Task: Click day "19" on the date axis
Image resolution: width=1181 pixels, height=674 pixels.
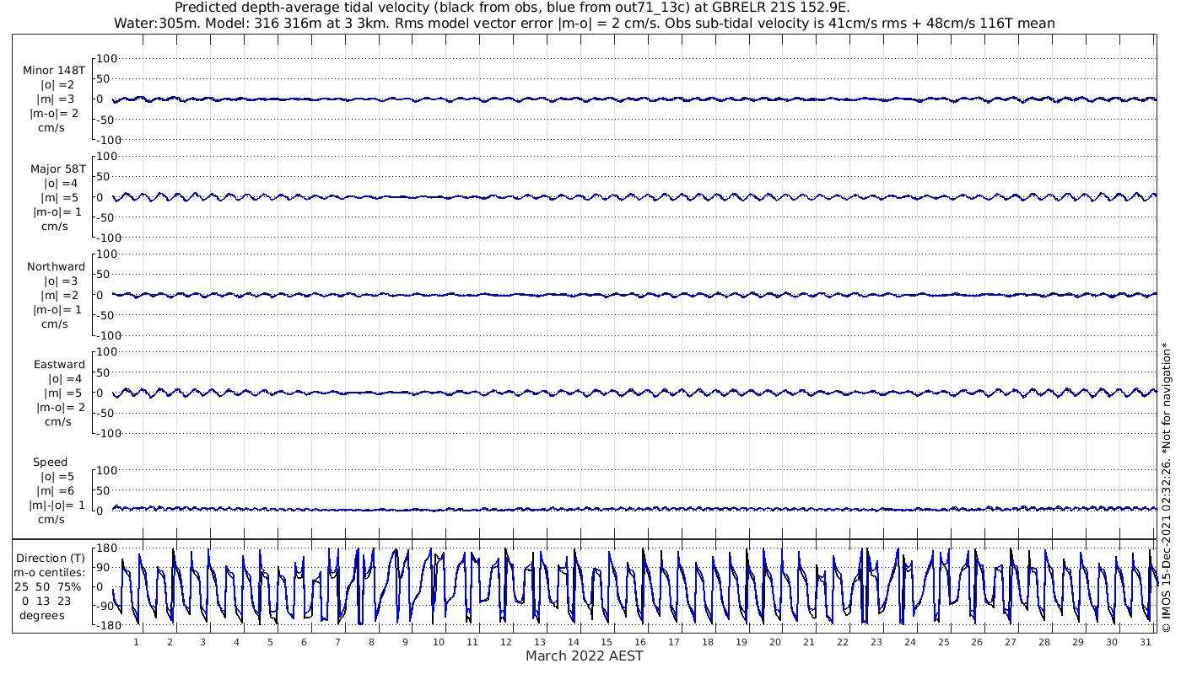Action: tap(741, 642)
